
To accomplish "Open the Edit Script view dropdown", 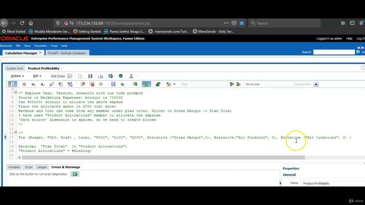I will [70, 76].
